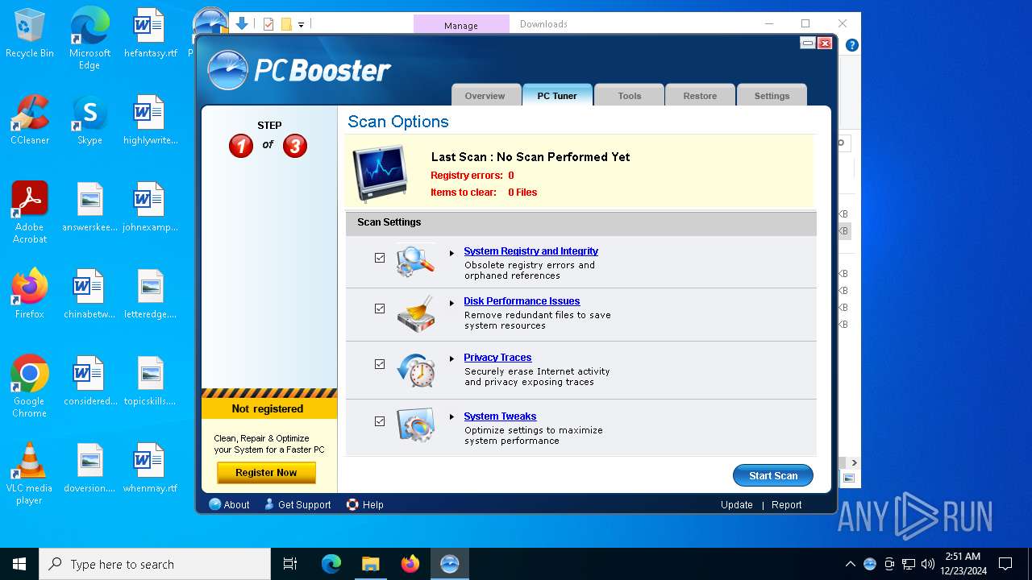Click the PC Booster logo
Image resolution: width=1032 pixels, height=580 pixels.
[x=300, y=70]
